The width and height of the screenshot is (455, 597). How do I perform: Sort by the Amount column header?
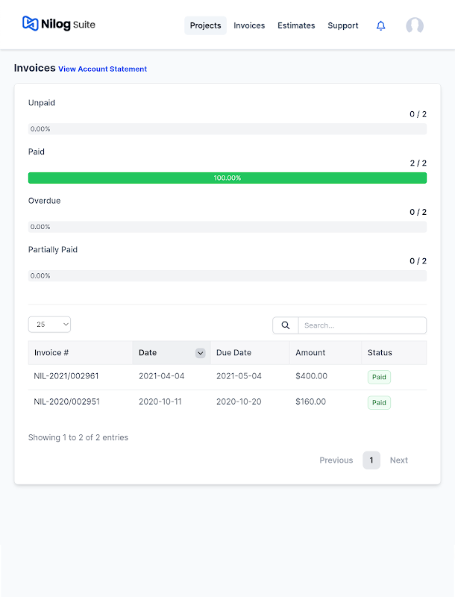pos(310,353)
